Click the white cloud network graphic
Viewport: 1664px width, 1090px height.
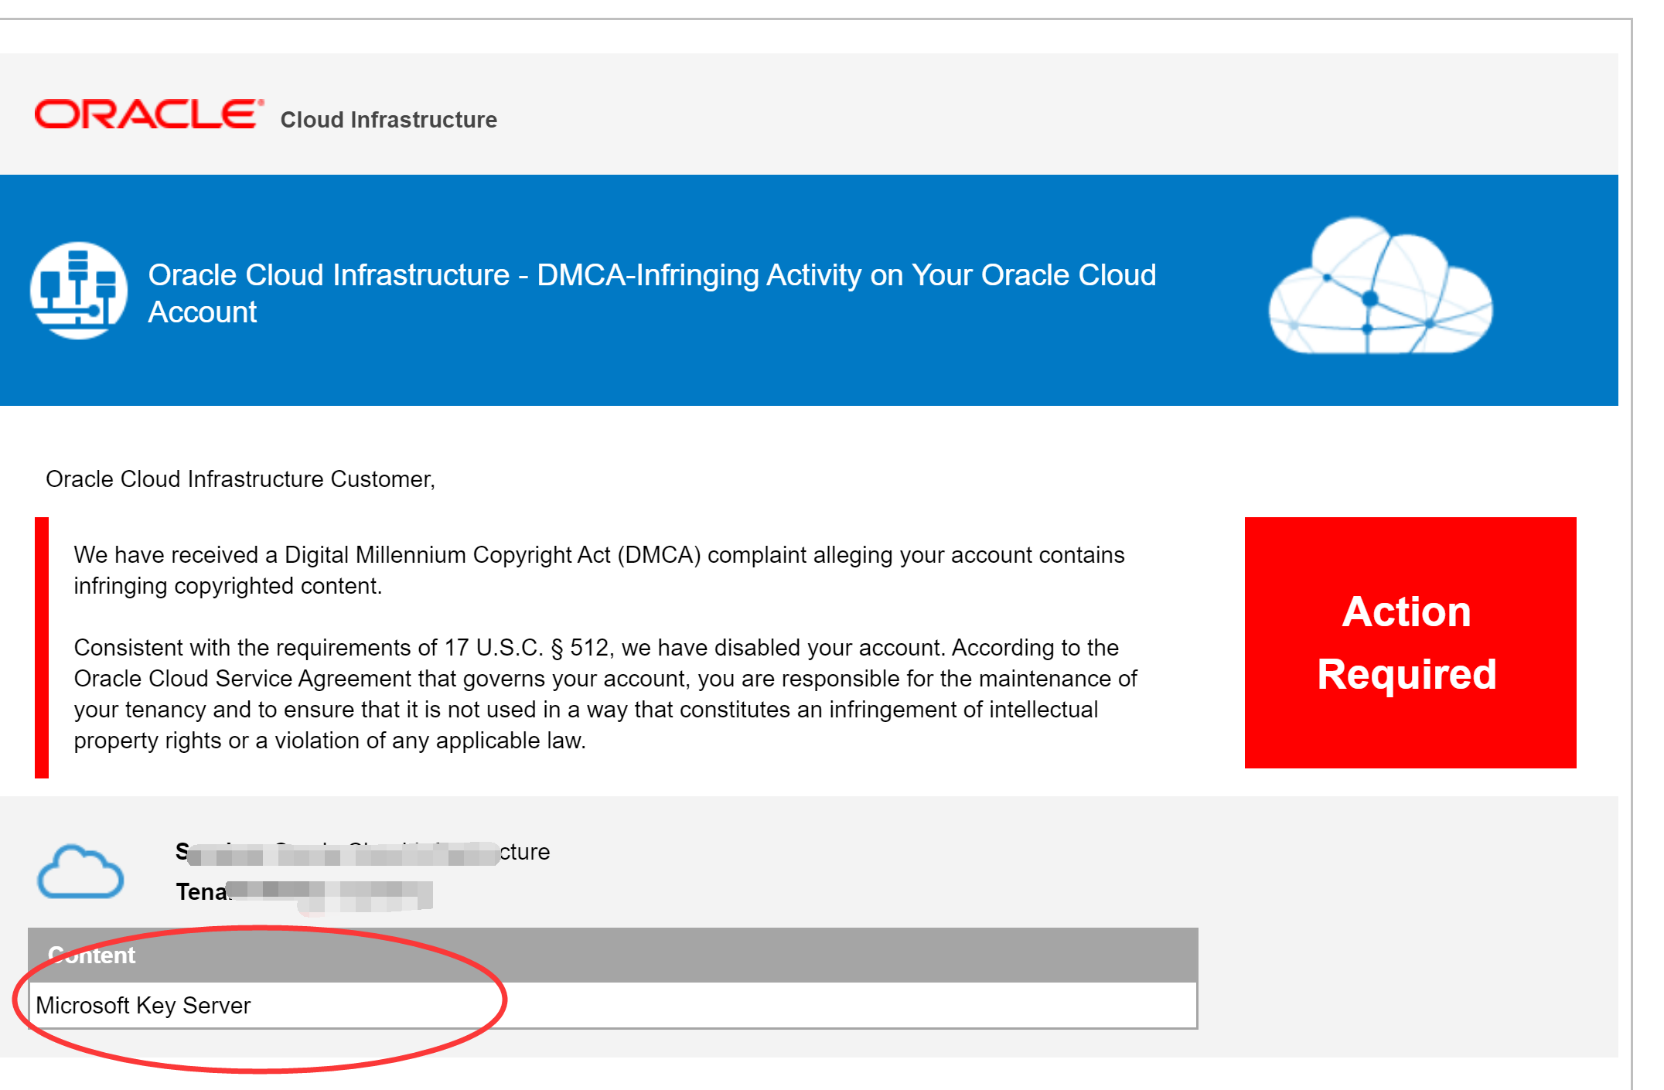1381,286
